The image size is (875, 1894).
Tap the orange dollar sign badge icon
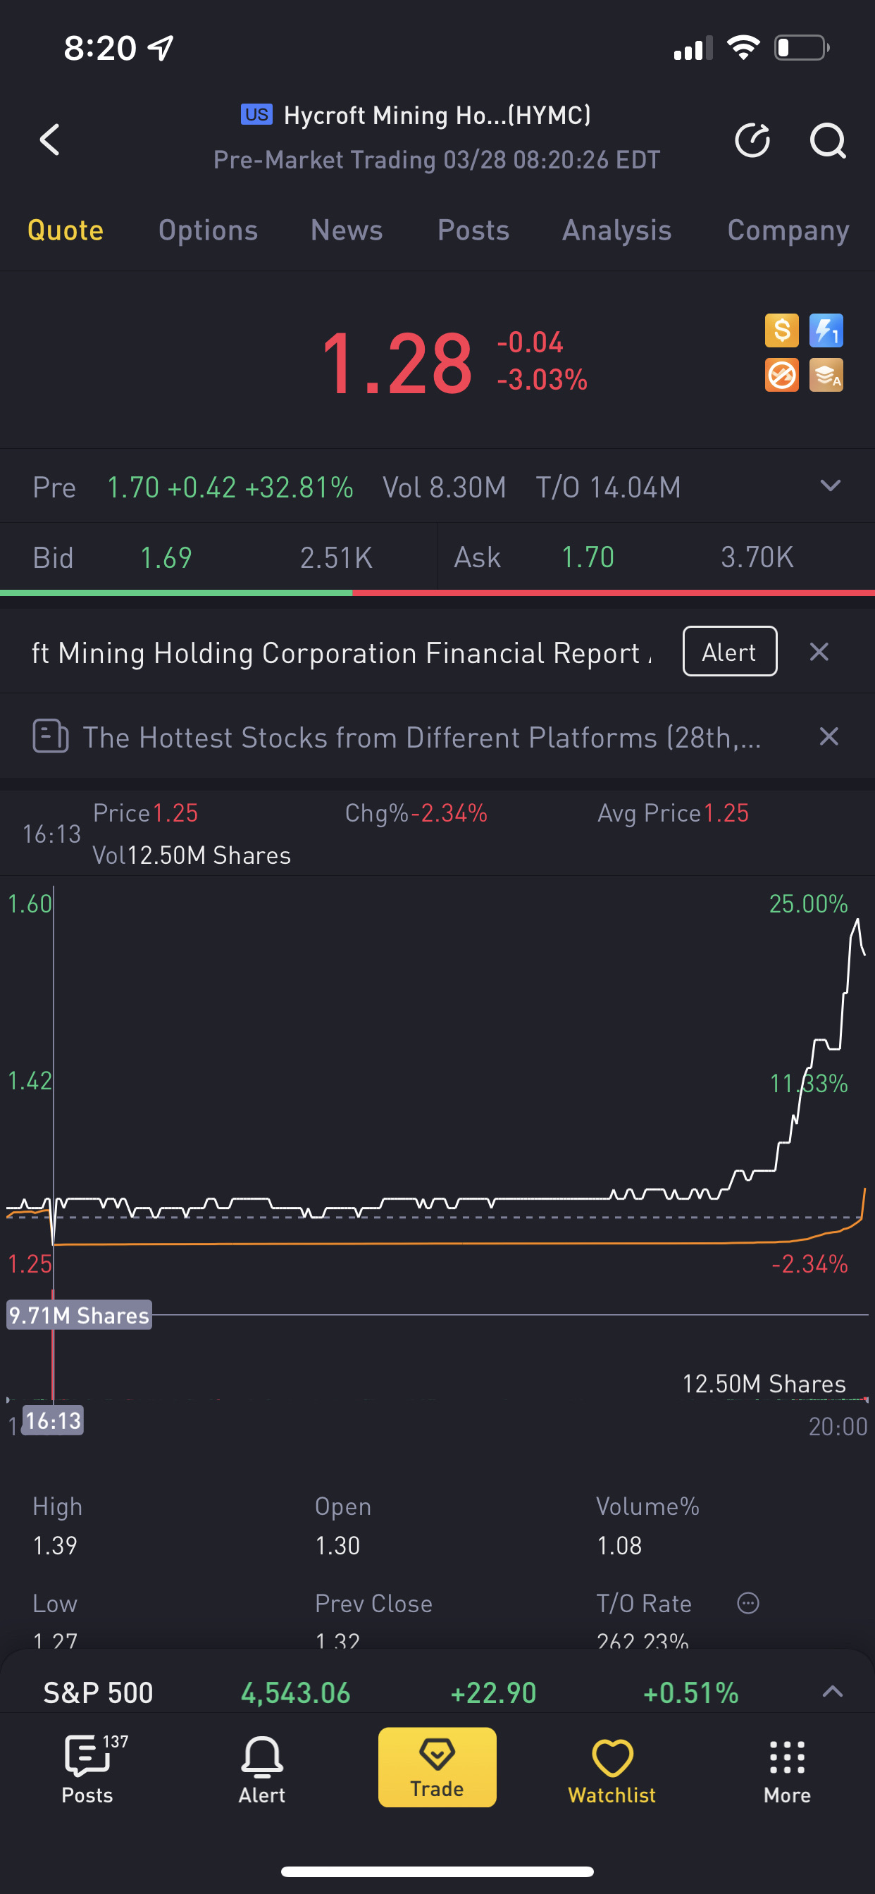click(781, 330)
